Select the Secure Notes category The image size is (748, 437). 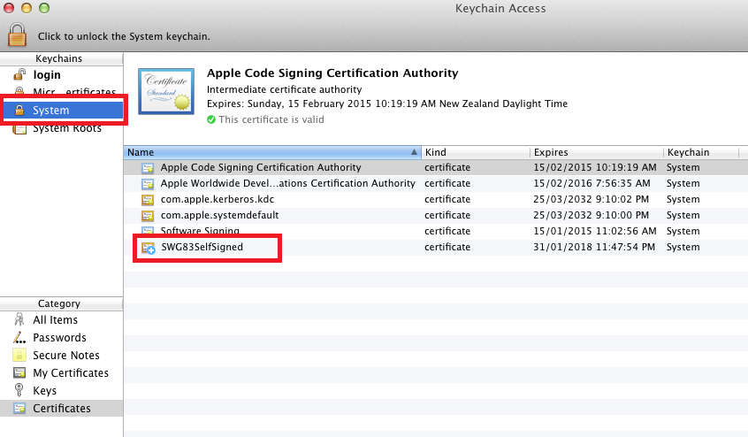65,356
